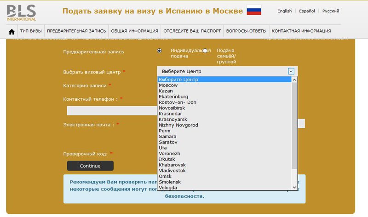368x217 pixels.
Task: Switch language to Español
Action: tap(307, 11)
